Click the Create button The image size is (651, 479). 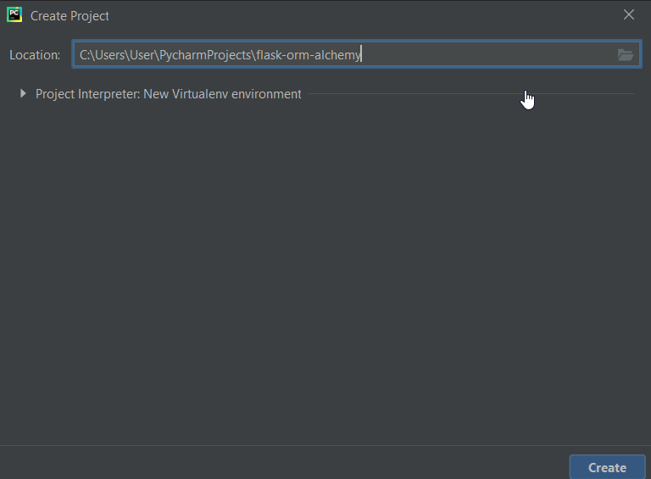[x=607, y=467]
